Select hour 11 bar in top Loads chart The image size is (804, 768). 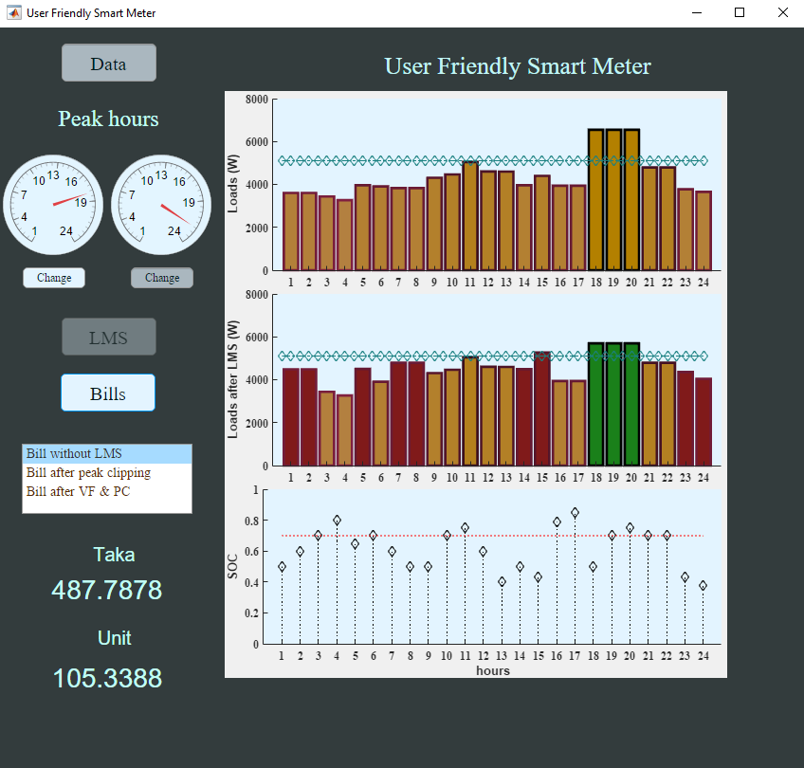[x=470, y=217]
